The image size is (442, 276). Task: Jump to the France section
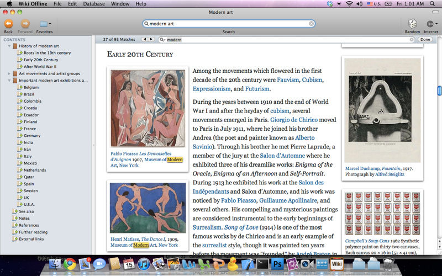(30, 129)
